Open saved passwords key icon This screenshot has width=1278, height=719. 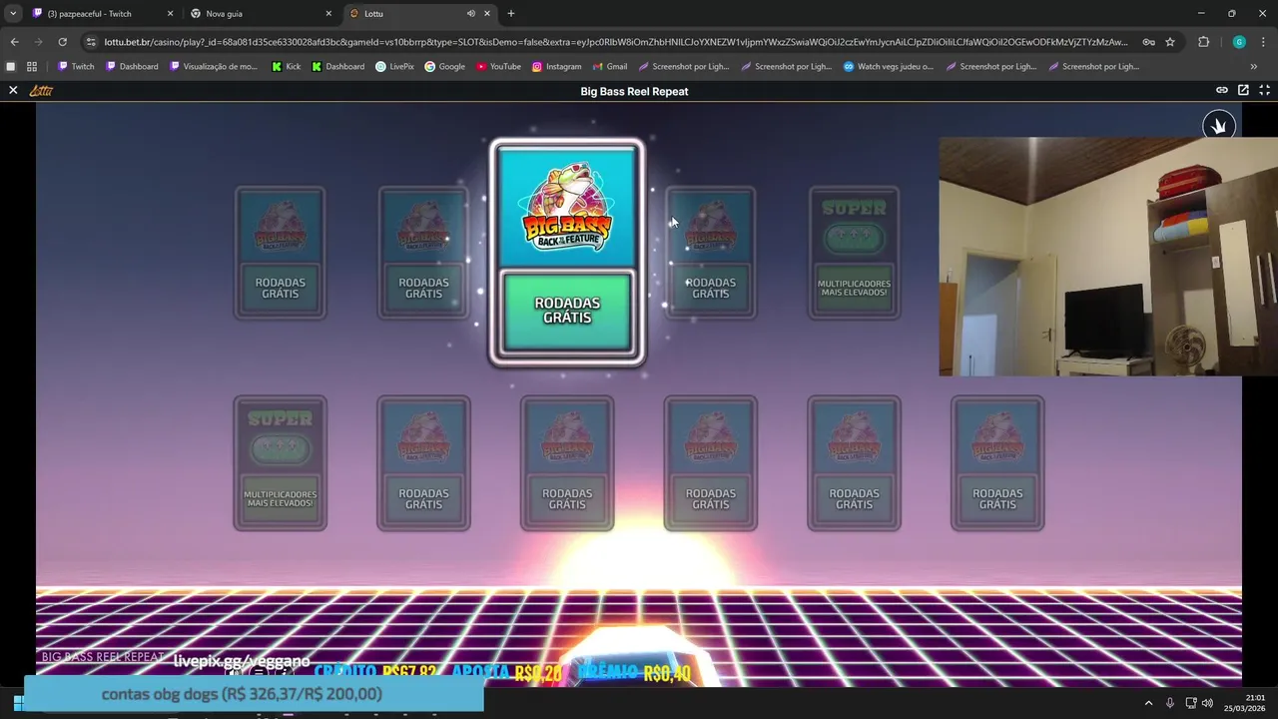pyautogui.click(x=1148, y=42)
